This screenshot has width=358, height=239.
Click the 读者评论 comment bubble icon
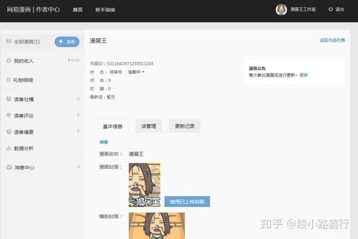click(9, 115)
